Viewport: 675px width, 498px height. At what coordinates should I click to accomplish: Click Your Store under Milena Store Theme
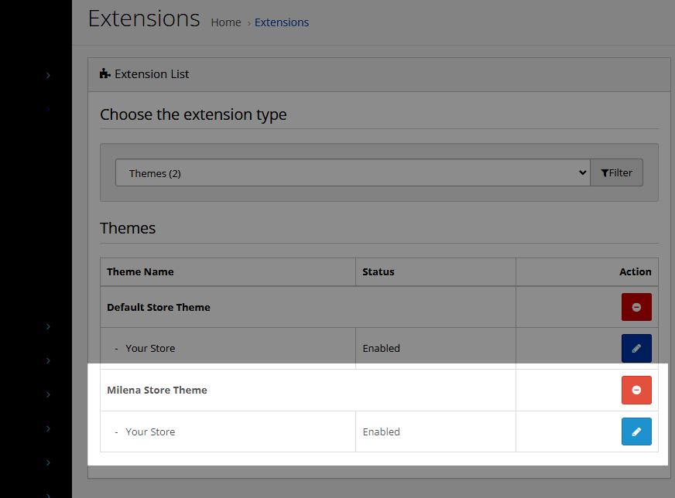150,431
